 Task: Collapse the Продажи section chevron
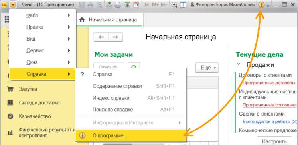point(239,64)
